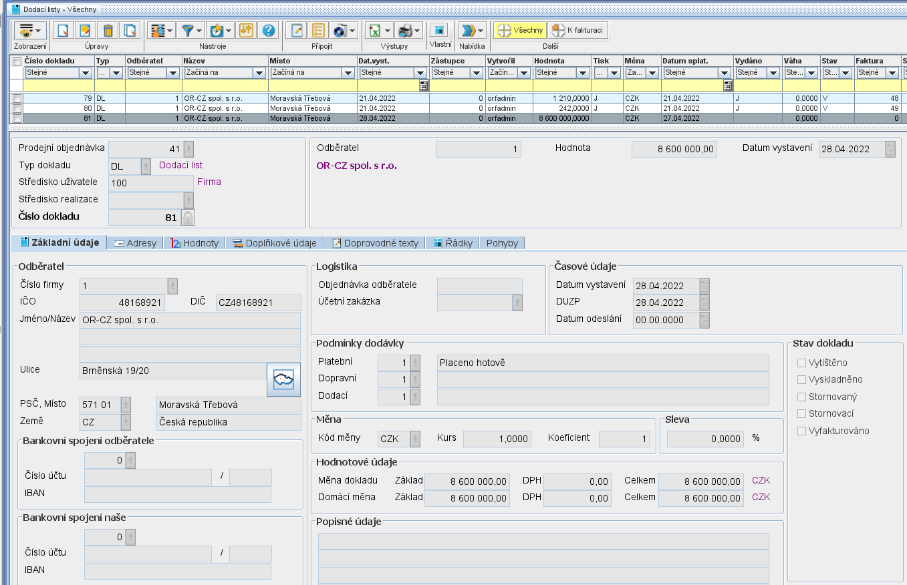Tick the Vytištěno checkbox
This screenshot has height=585, width=907.
click(801, 363)
